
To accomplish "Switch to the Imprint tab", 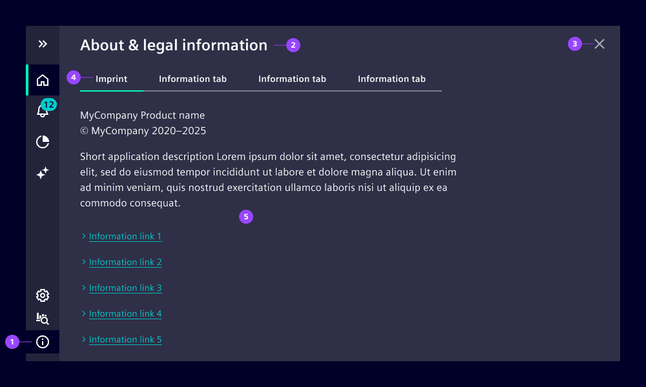I will click(x=111, y=79).
